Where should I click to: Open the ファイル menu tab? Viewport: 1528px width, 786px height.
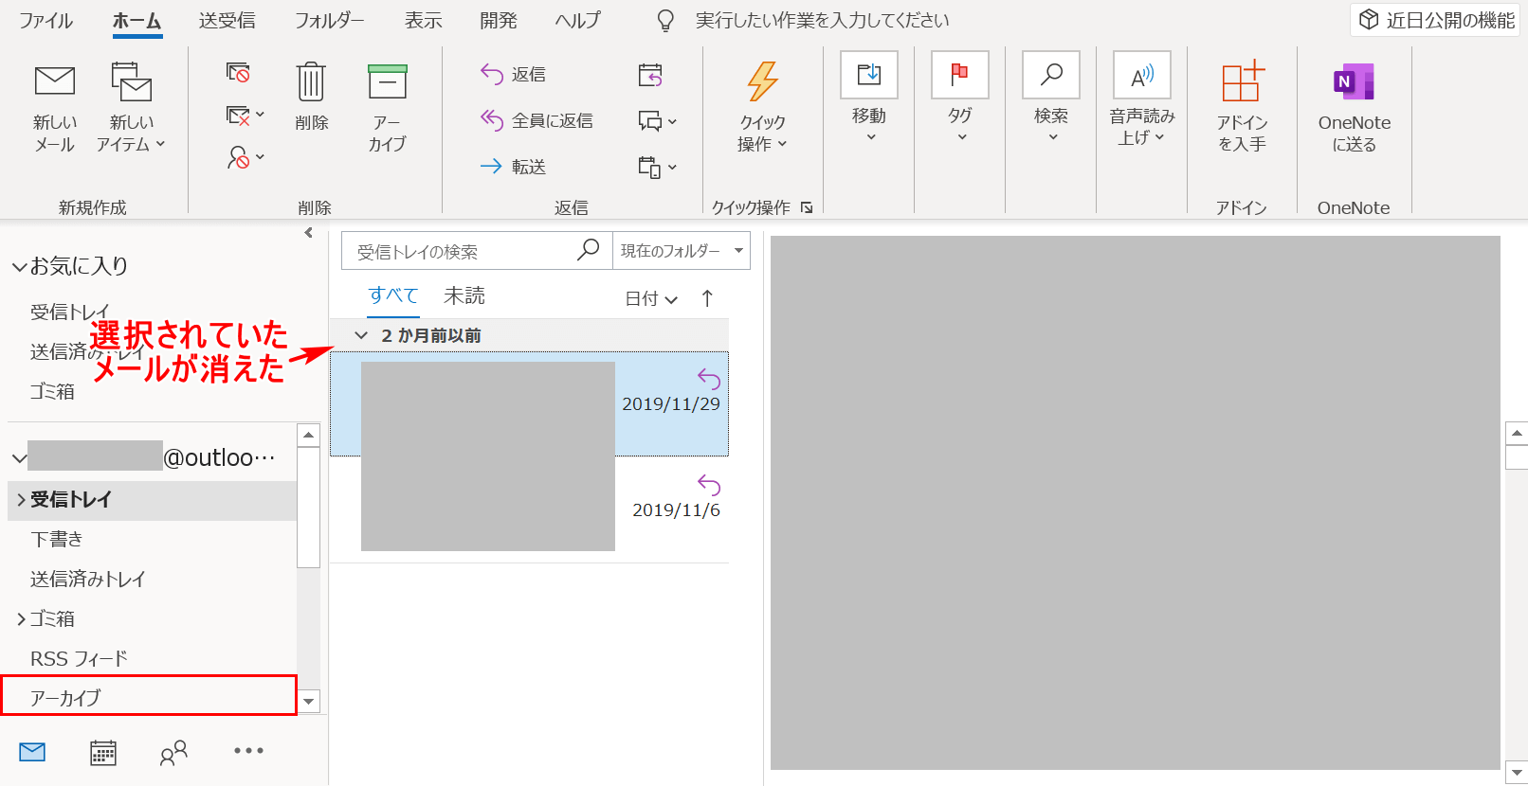coord(45,21)
